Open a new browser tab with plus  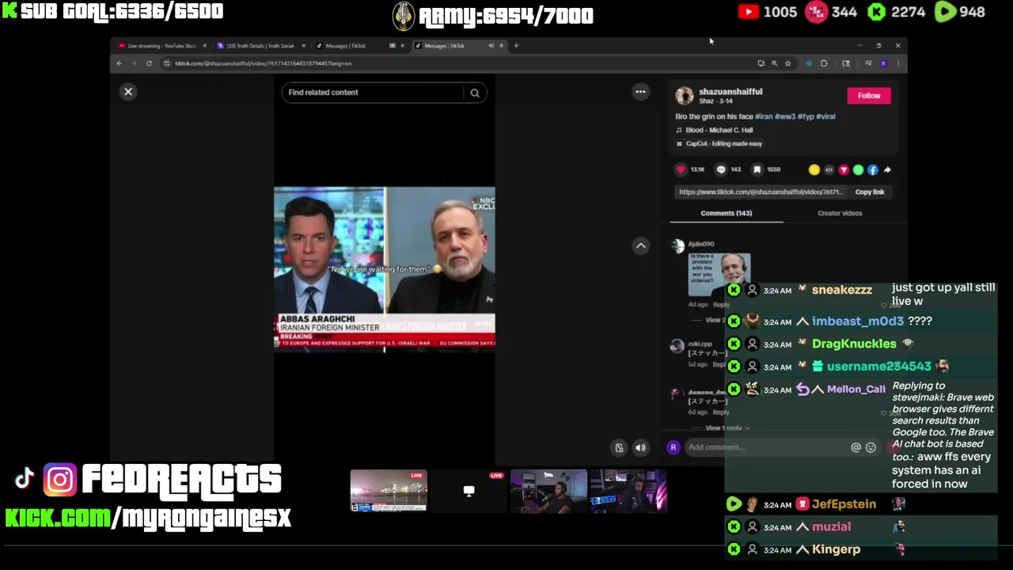(x=516, y=46)
